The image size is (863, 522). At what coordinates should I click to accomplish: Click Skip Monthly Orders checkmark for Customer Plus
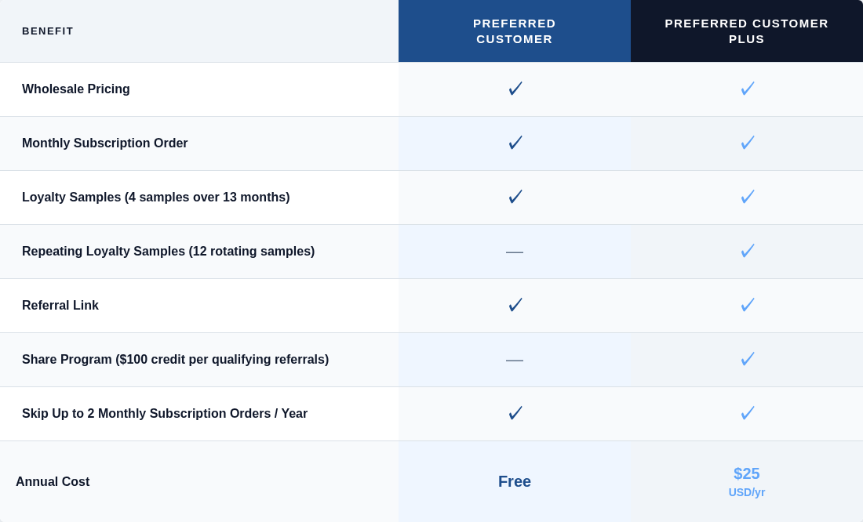[747, 414]
